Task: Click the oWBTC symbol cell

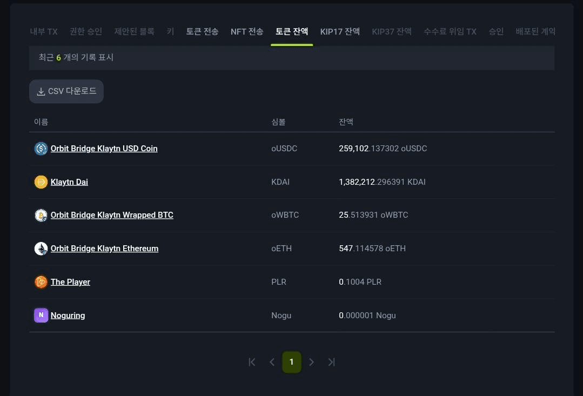Action: point(285,216)
